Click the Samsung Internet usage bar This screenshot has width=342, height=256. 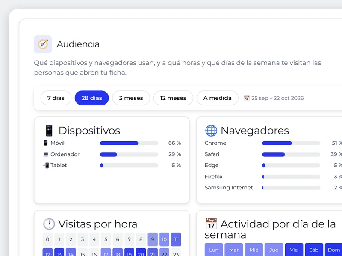[x=291, y=188]
